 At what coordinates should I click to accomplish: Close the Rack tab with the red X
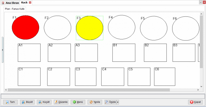point(30,3)
